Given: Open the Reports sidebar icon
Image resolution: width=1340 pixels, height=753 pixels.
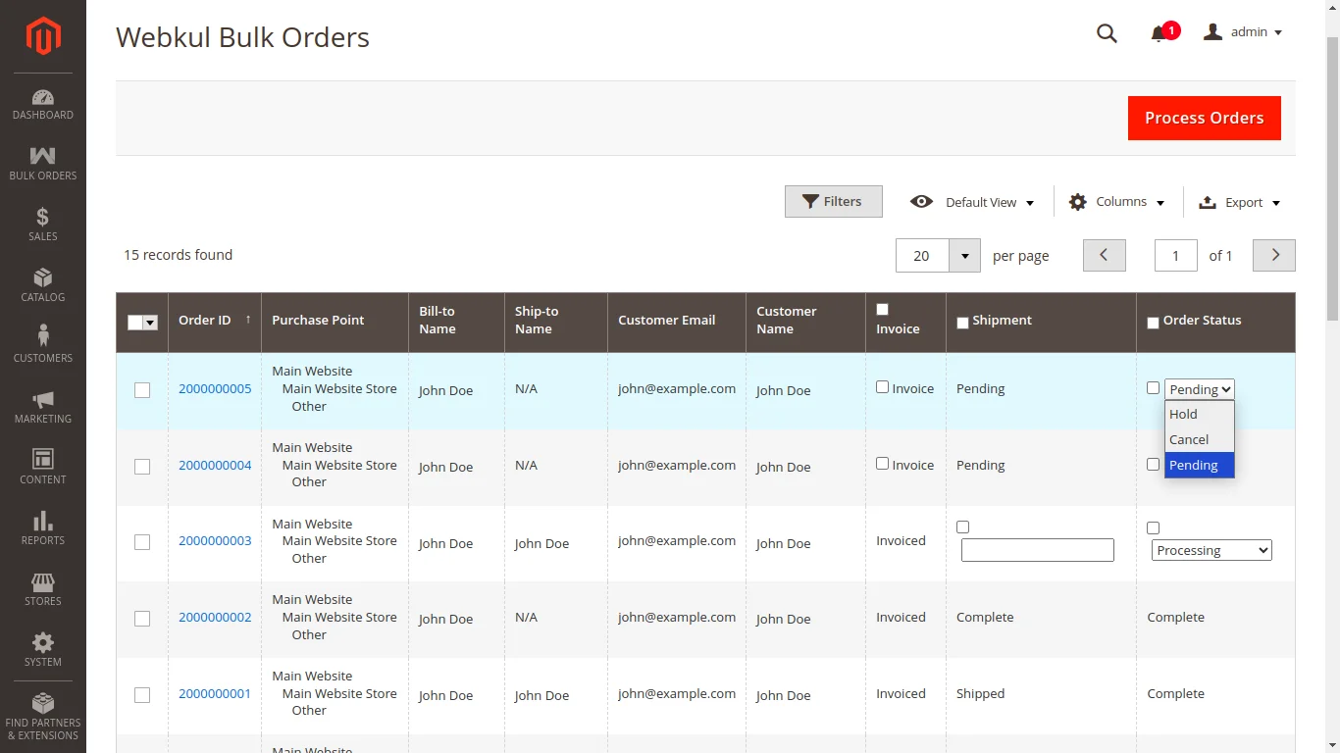Looking at the screenshot, I should click(x=42, y=529).
